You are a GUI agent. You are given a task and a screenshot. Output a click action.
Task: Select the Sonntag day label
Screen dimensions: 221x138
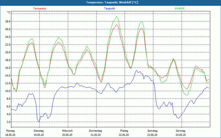click(x=181, y=131)
